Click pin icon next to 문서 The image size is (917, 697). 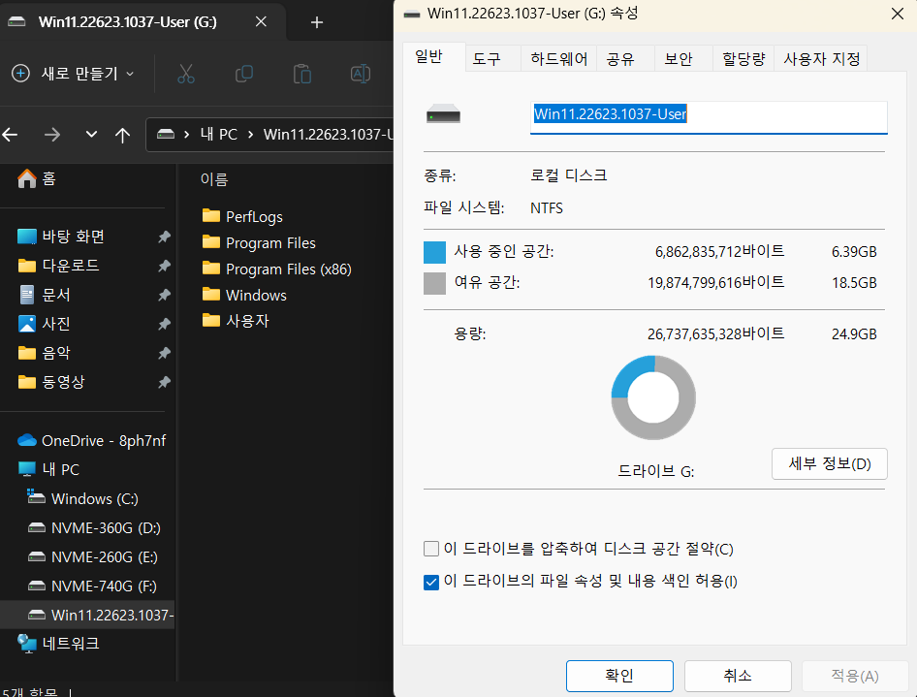click(165, 295)
